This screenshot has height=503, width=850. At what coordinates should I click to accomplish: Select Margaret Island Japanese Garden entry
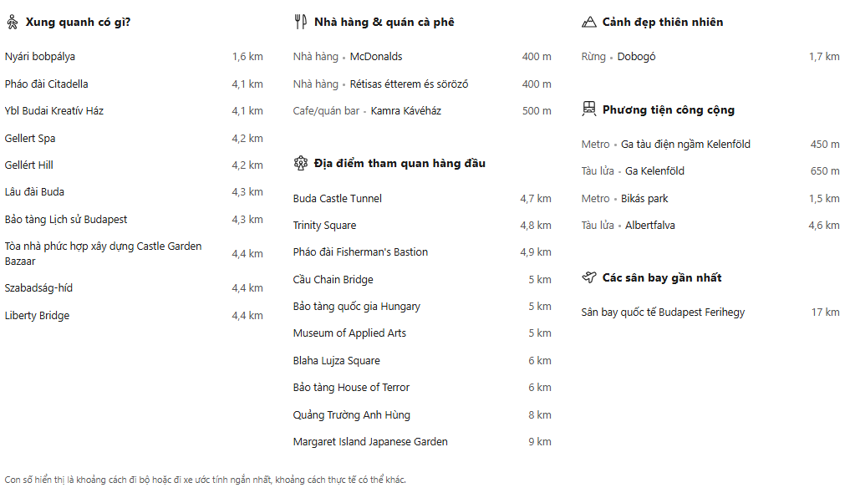pos(370,442)
